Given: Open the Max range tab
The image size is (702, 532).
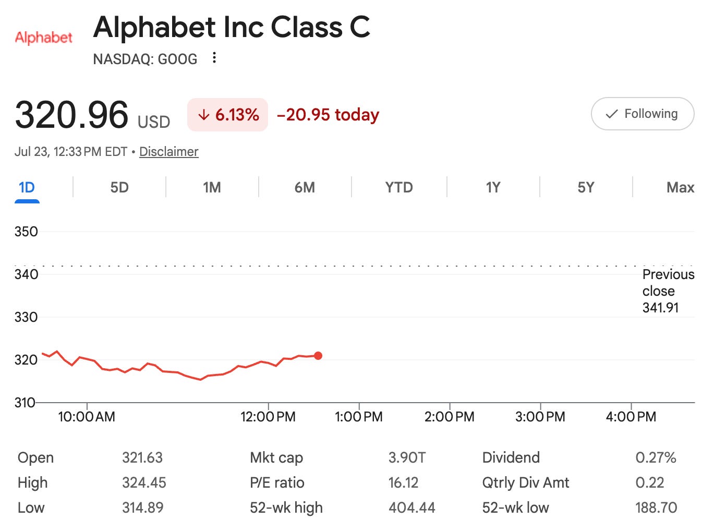Looking at the screenshot, I should click(680, 187).
